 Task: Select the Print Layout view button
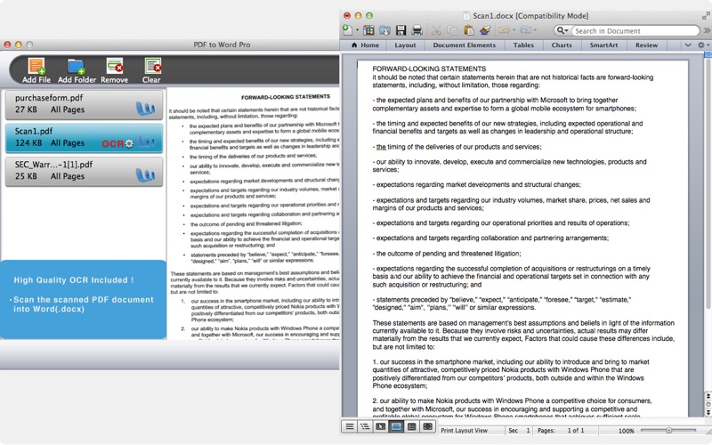[x=396, y=426]
